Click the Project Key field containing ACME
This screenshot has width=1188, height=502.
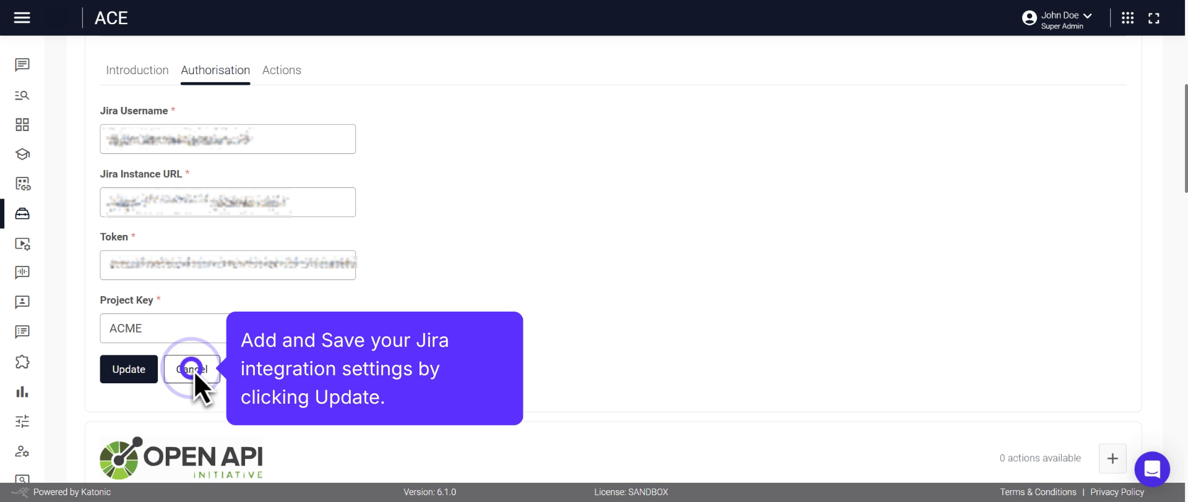click(x=163, y=328)
